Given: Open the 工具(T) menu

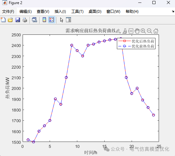Looking at the screenshot, I should pyautogui.click(x=77, y=12).
